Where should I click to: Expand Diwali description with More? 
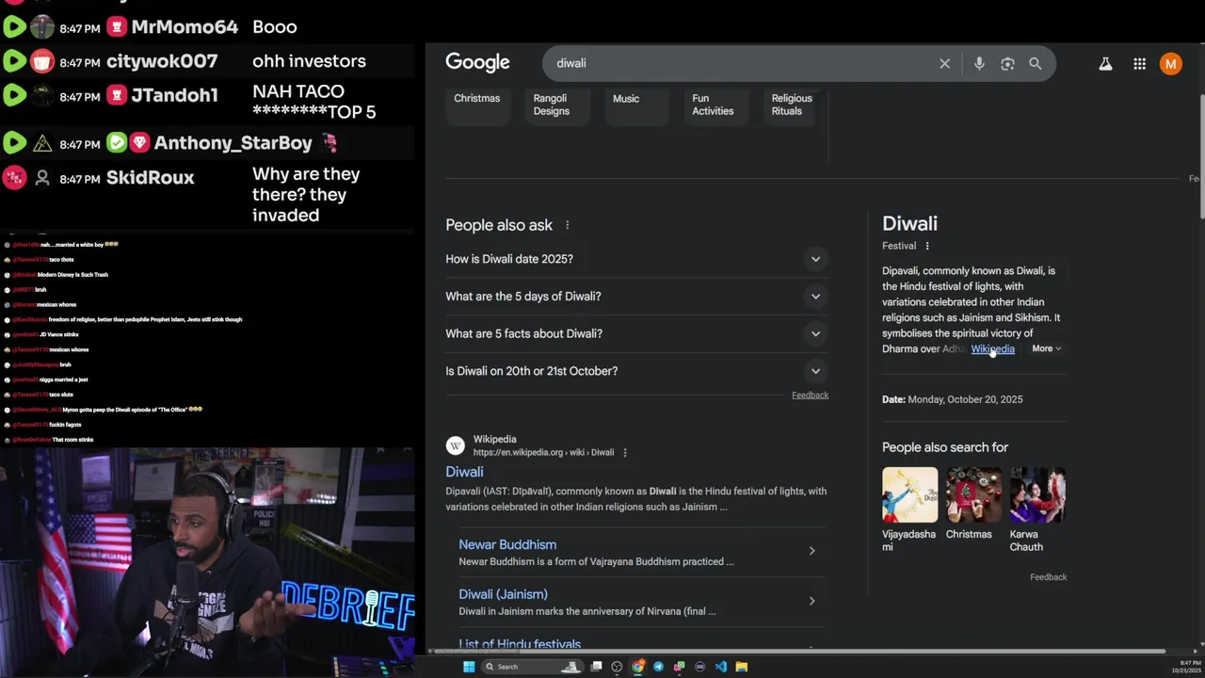pos(1046,349)
